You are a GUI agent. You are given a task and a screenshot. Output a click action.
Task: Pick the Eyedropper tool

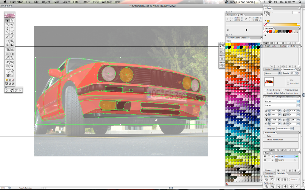8,58
